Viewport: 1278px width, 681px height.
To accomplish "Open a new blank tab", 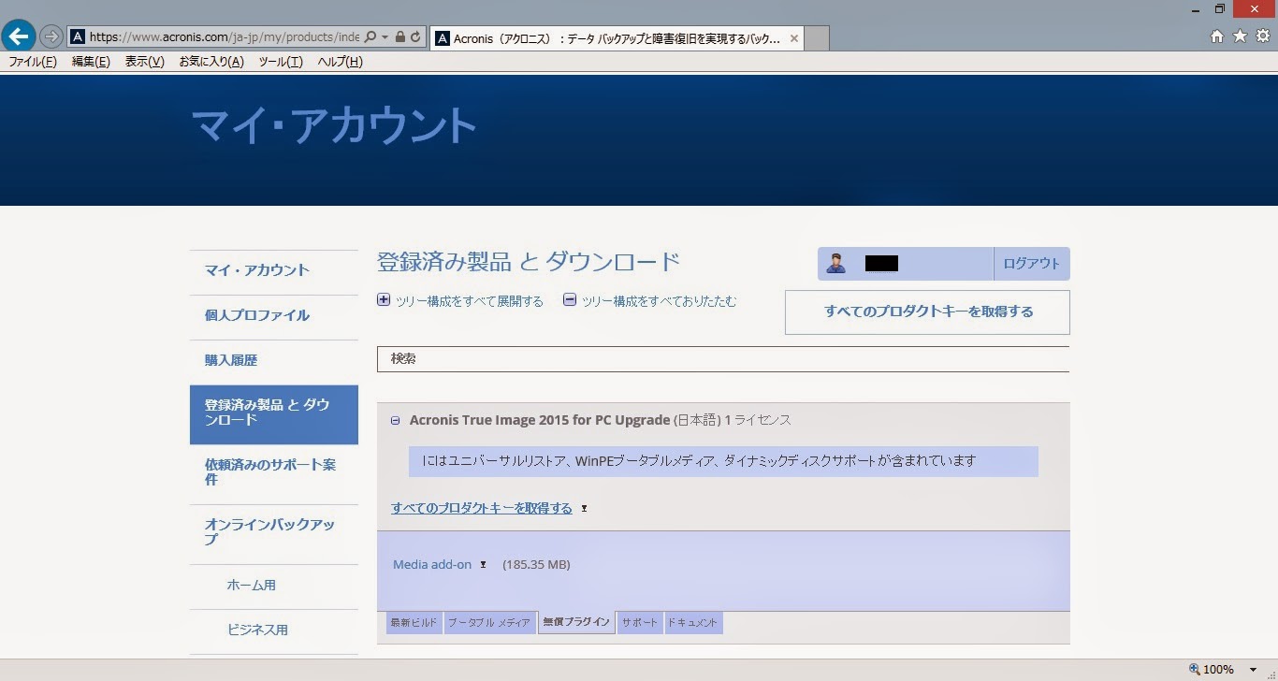I will click(817, 38).
